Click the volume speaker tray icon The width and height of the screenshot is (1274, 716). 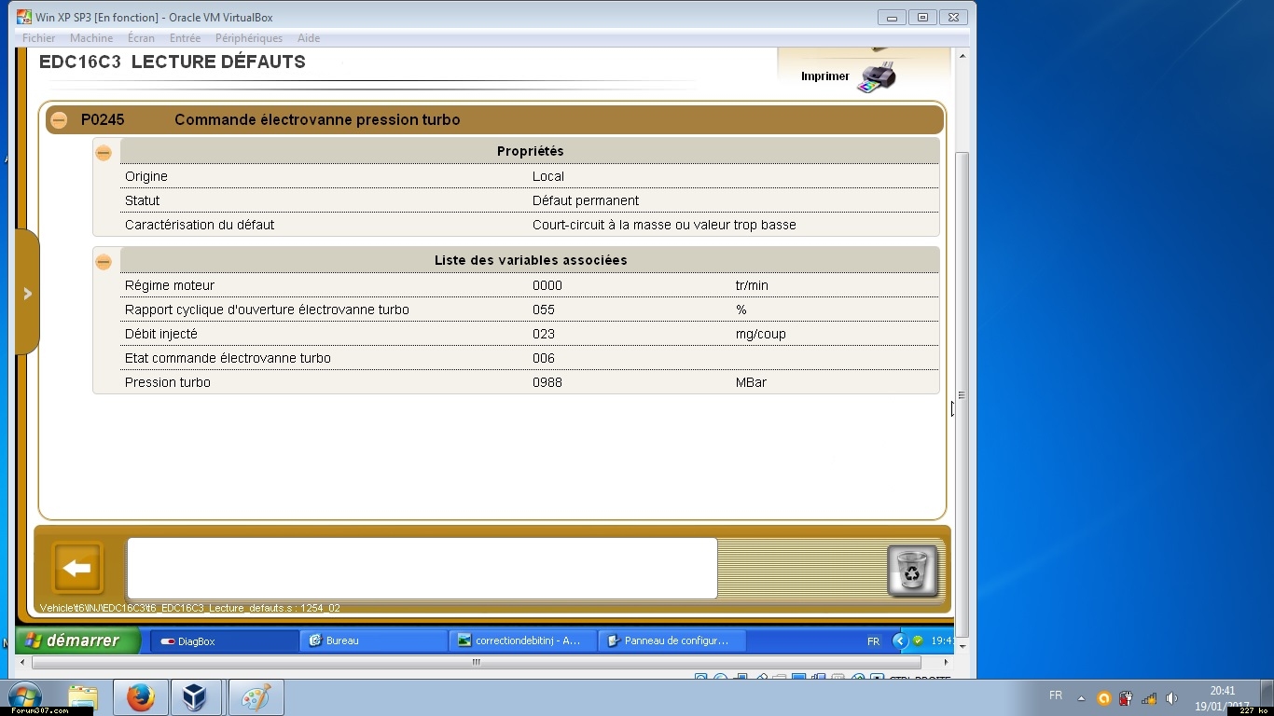(x=1171, y=698)
